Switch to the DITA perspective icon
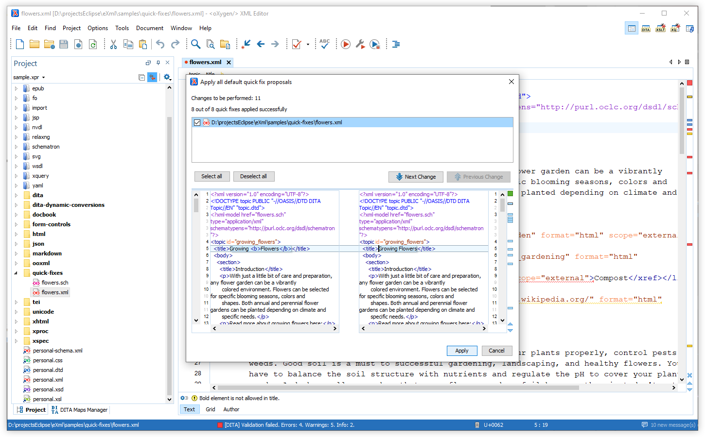The width and height of the screenshot is (705, 437). coord(646,28)
